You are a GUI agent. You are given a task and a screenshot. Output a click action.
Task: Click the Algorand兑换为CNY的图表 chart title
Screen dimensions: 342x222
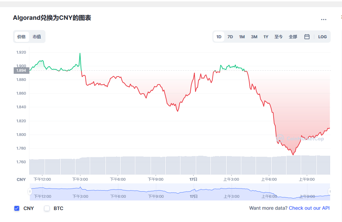(x=52, y=18)
